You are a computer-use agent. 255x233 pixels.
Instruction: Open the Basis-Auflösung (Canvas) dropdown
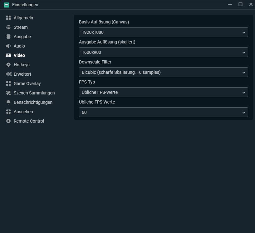point(163,32)
